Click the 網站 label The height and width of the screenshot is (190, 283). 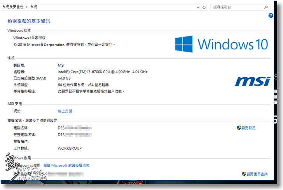click(17, 111)
